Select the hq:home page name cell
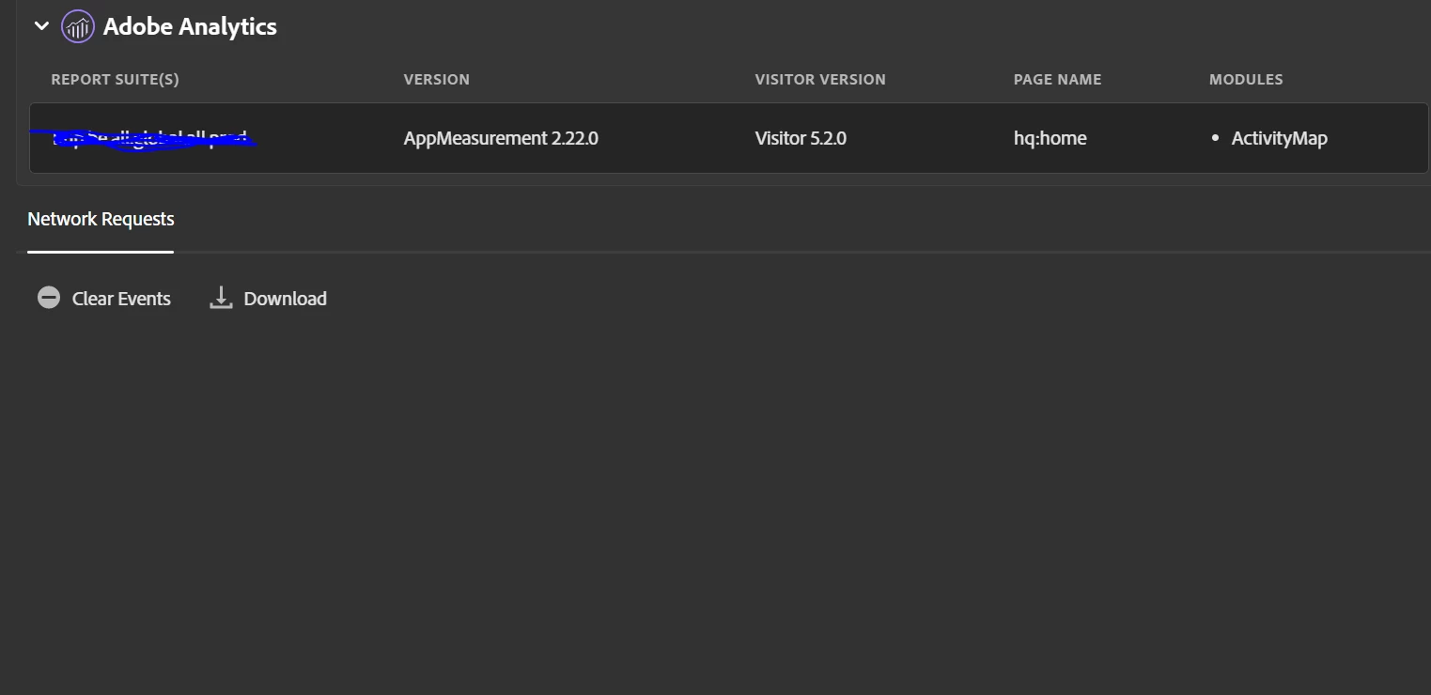The image size is (1431, 695). [1050, 138]
